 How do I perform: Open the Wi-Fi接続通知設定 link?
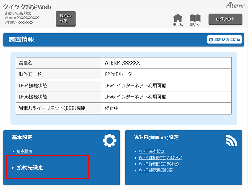[156, 171]
